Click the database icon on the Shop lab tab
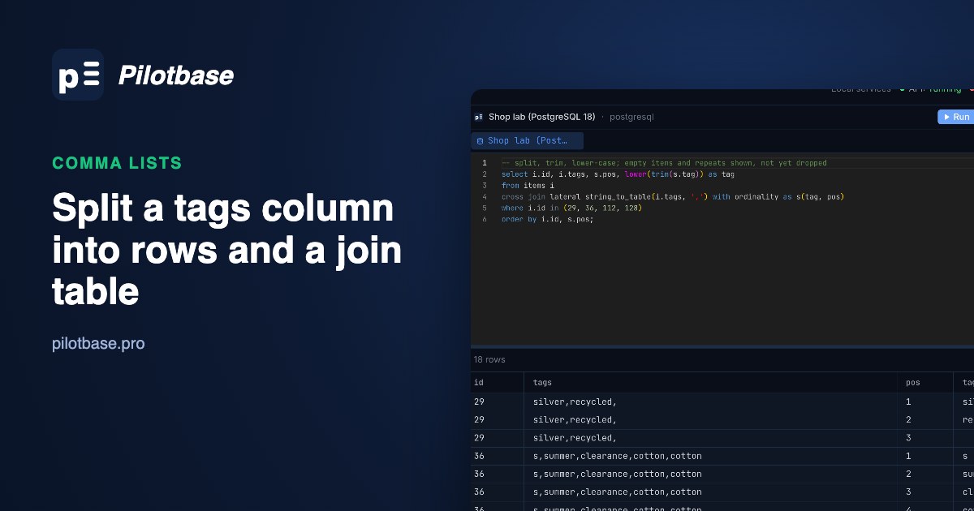Image resolution: width=974 pixels, height=511 pixels. click(x=480, y=141)
